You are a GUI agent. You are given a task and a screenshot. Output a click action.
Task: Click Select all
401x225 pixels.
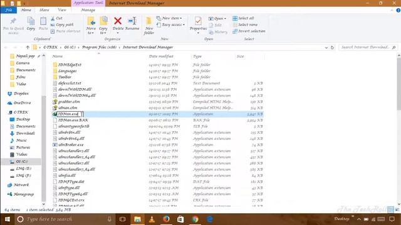pyautogui.click(x=243, y=18)
